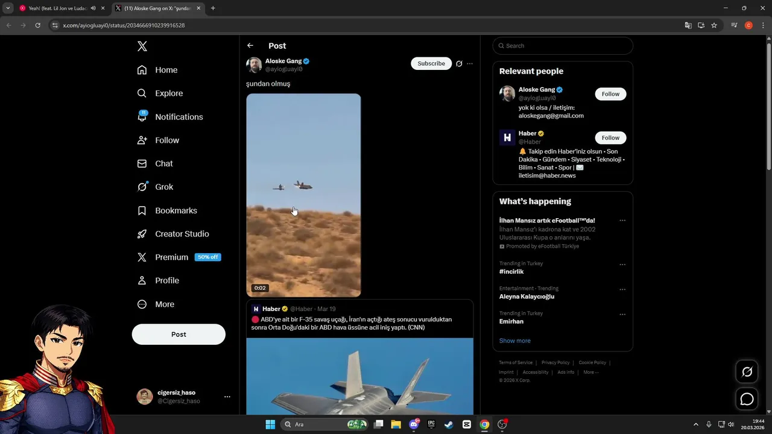
Task: Open options for the eFootball promoted trend
Action: [x=622, y=221]
